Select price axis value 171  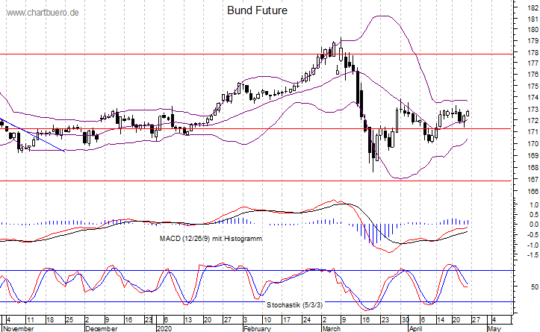click(533, 132)
